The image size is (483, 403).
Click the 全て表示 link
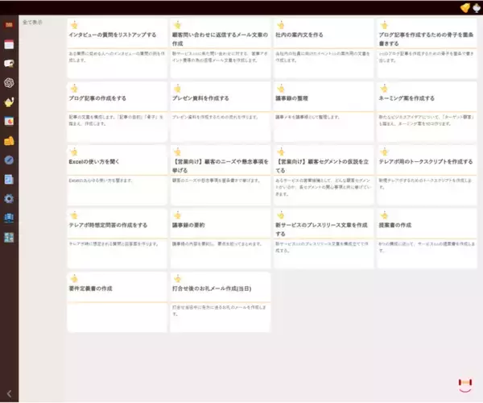click(32, 23)
